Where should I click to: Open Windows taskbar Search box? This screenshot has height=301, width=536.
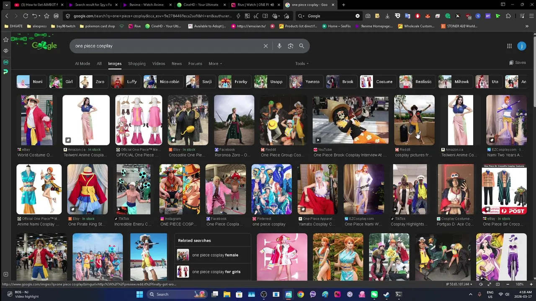(177, 294)
